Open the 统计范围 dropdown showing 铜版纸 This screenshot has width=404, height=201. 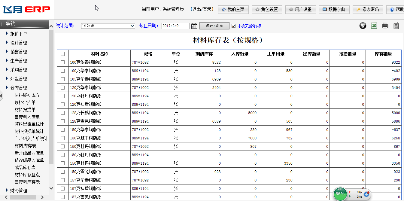[108, 26]
